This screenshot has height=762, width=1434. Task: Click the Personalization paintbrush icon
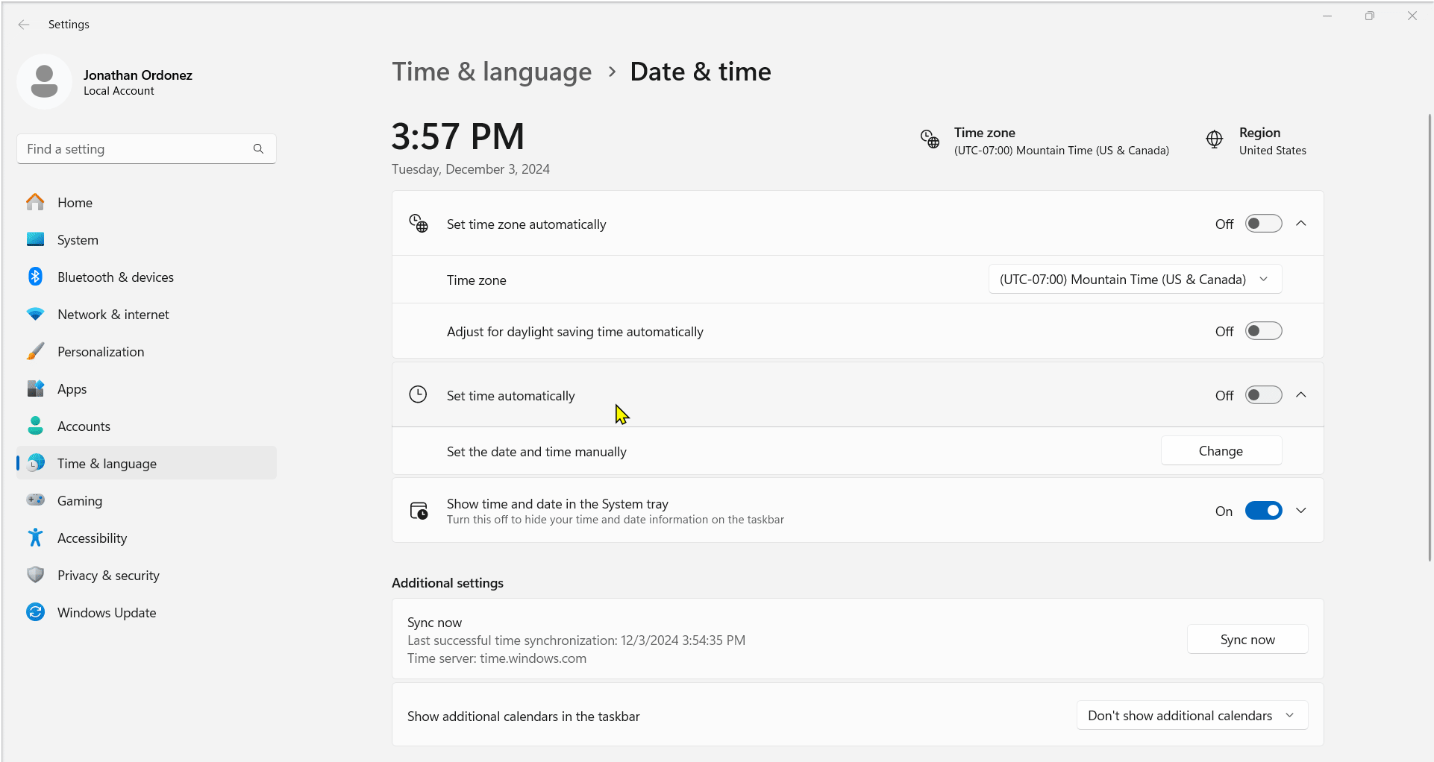(35, 351)
